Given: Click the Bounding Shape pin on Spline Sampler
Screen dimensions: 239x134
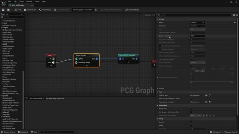Looking at the screenshot, I should tap(77, 63).
